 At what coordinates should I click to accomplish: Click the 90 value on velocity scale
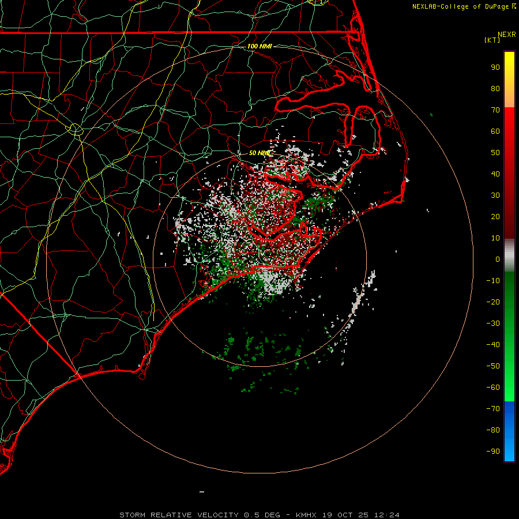click(x=495, y=67)
